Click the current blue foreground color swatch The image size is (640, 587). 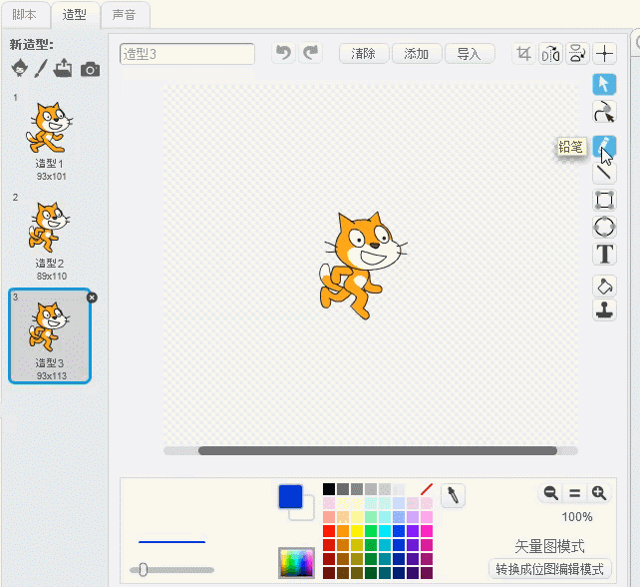[290, 497]
